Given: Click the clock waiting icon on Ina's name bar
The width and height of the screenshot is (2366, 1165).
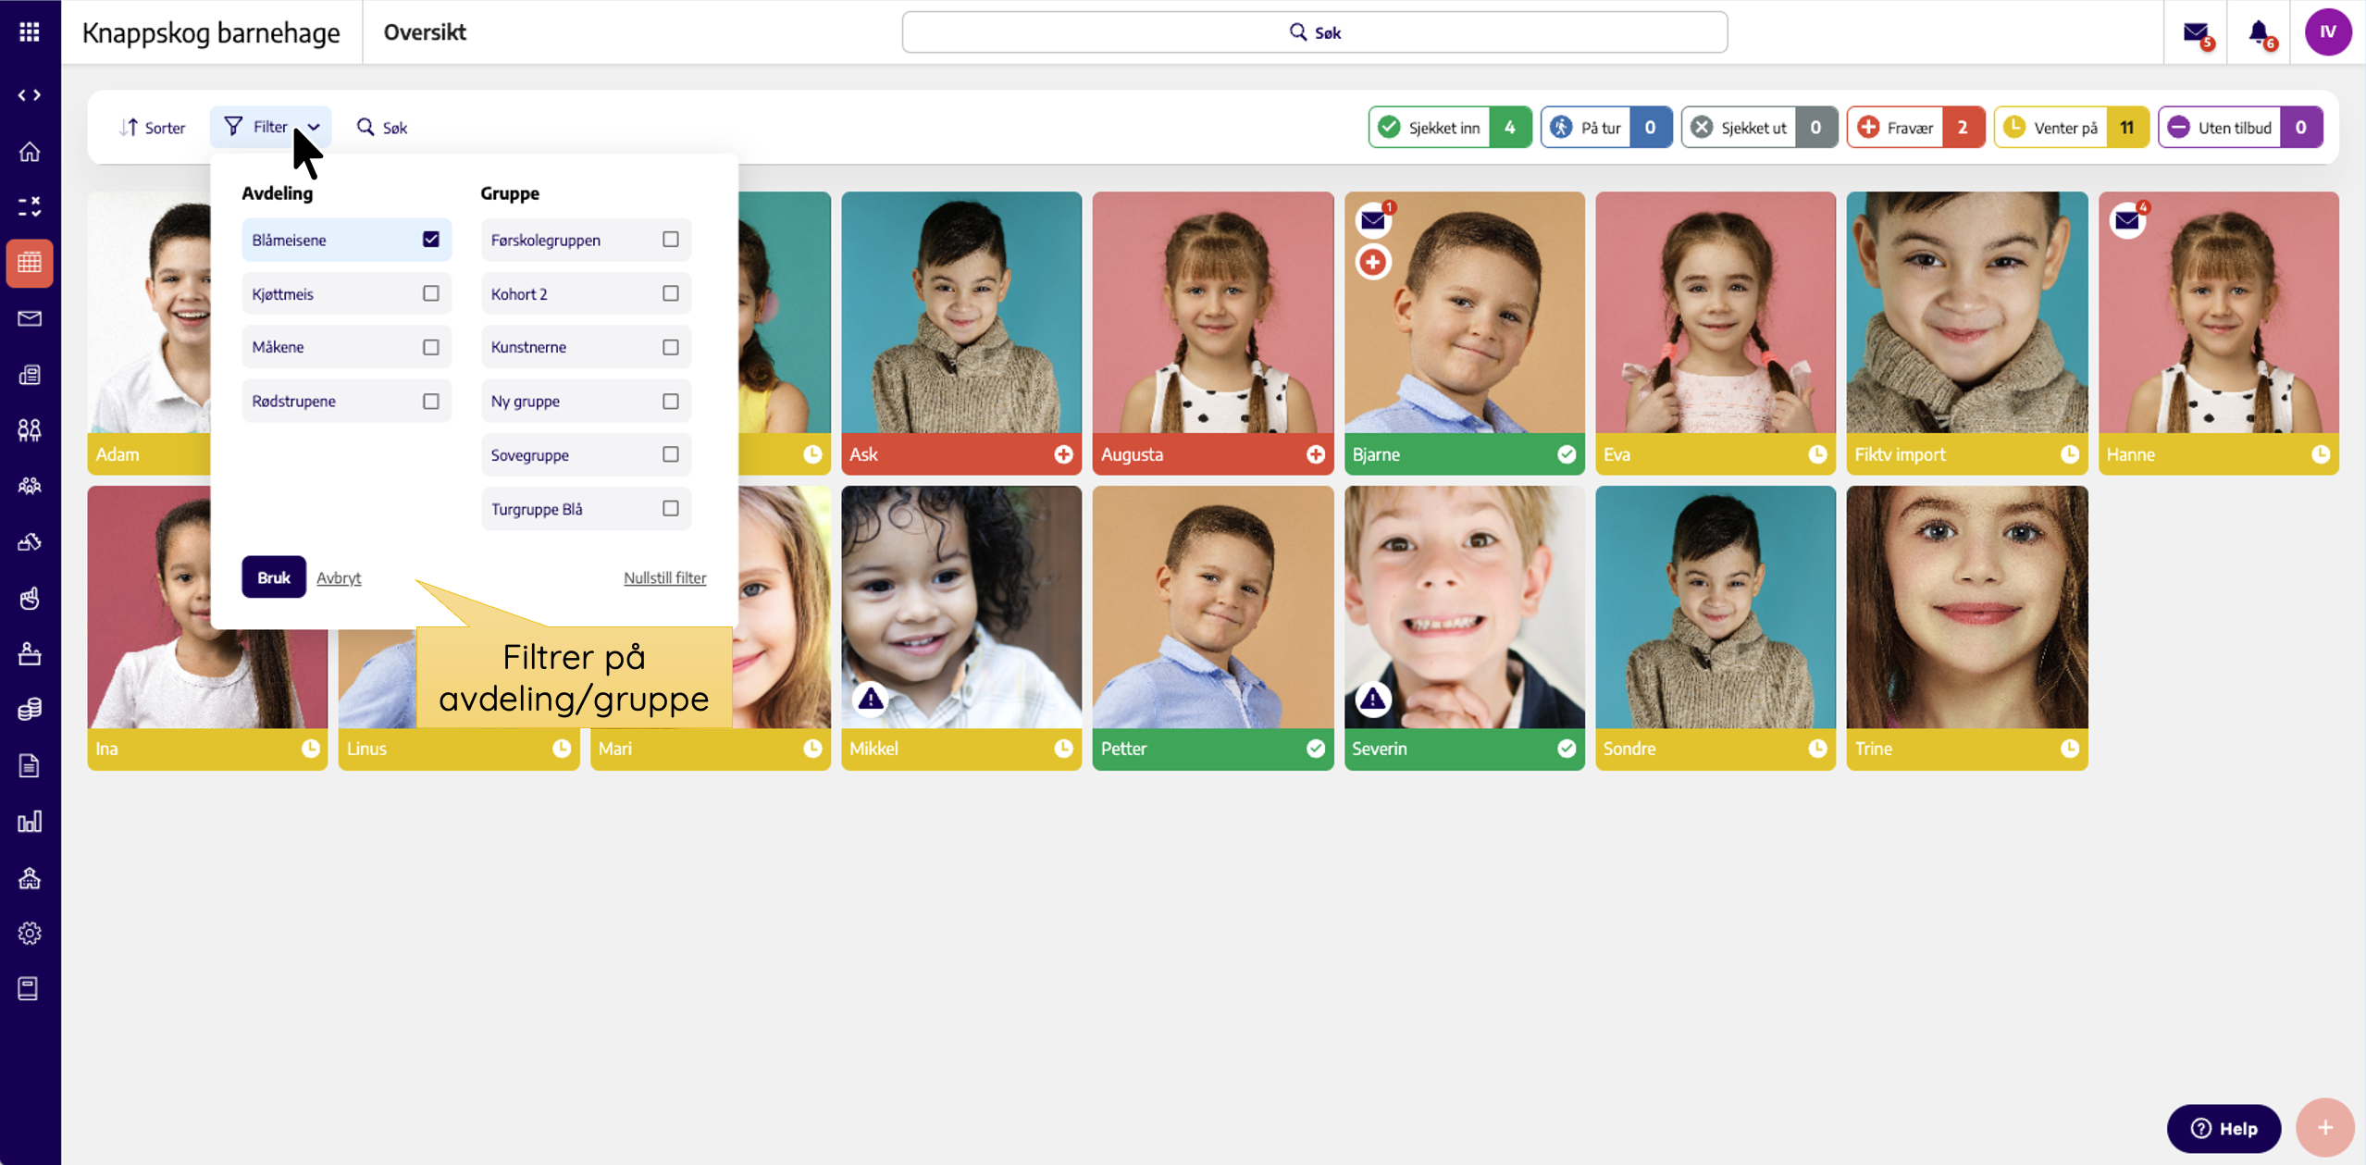Looking at the screenshot, I should coord(310,749).
